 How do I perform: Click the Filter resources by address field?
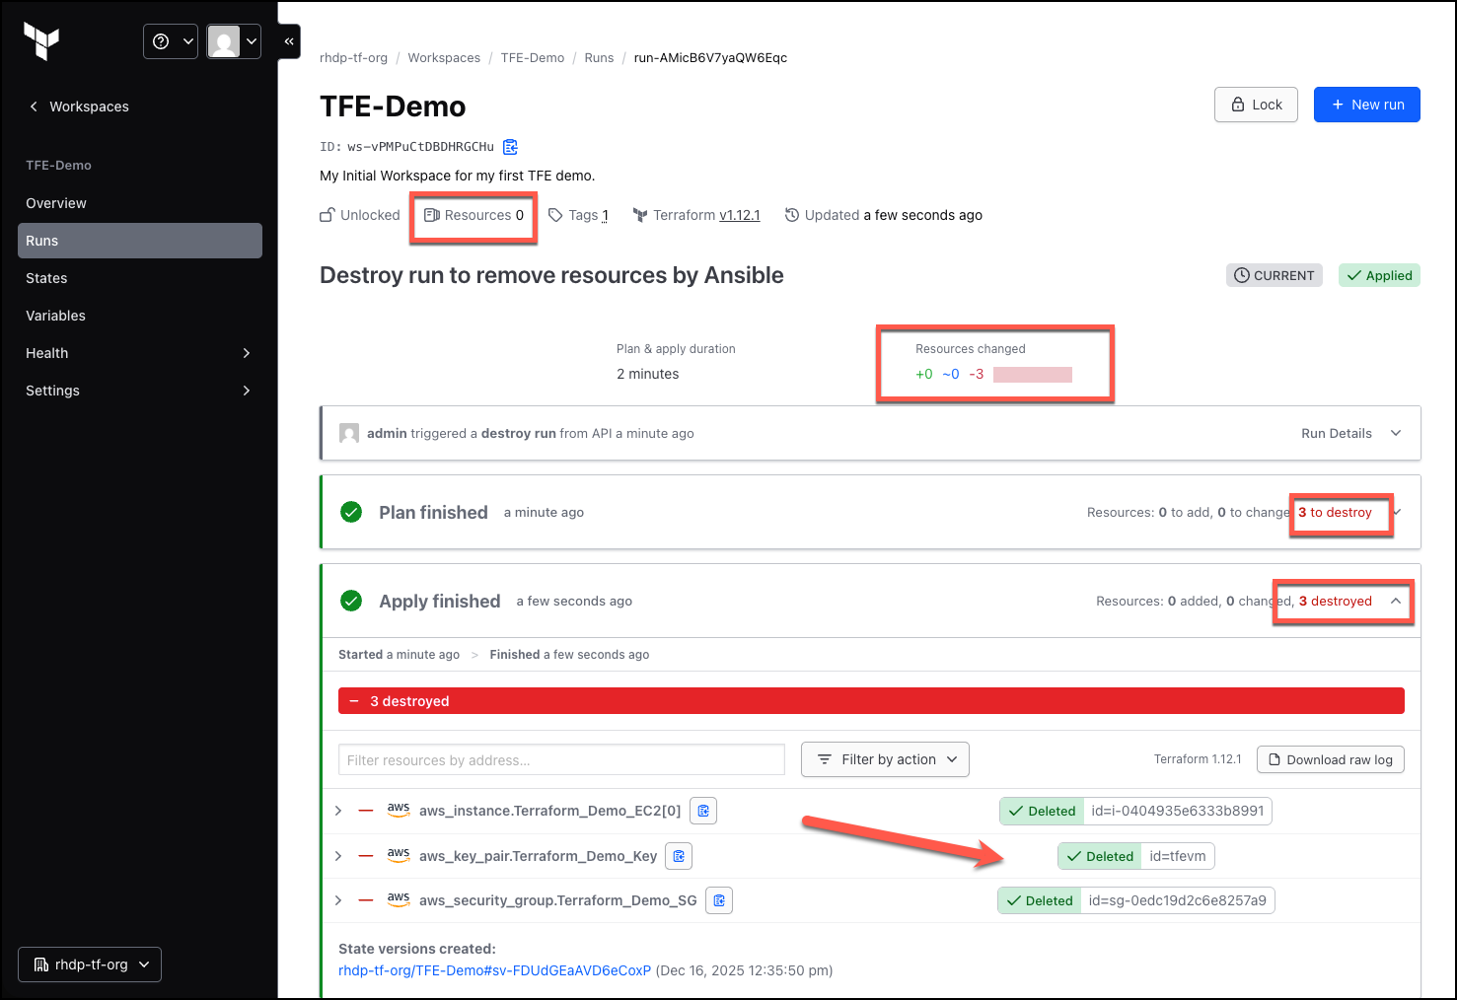click(x=561, y=759)
